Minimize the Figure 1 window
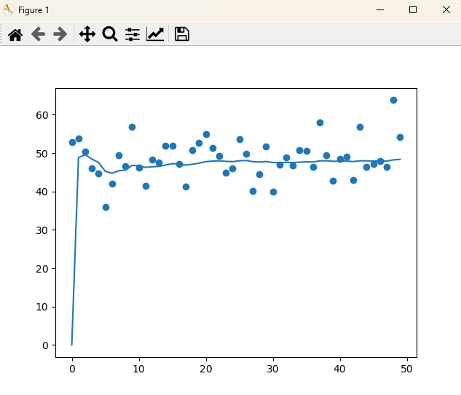461x395 pixels. click(x=379, y=9)
